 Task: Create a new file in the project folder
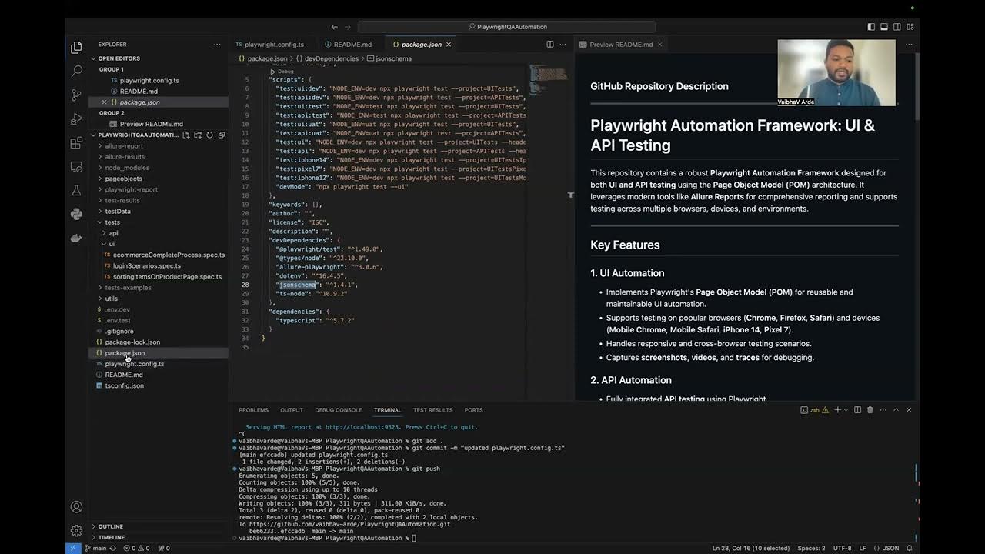(x=185, y=135)
